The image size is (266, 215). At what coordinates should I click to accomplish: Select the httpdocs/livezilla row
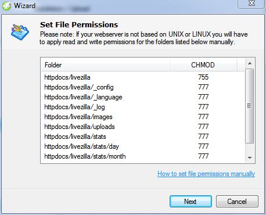[143, 77]
